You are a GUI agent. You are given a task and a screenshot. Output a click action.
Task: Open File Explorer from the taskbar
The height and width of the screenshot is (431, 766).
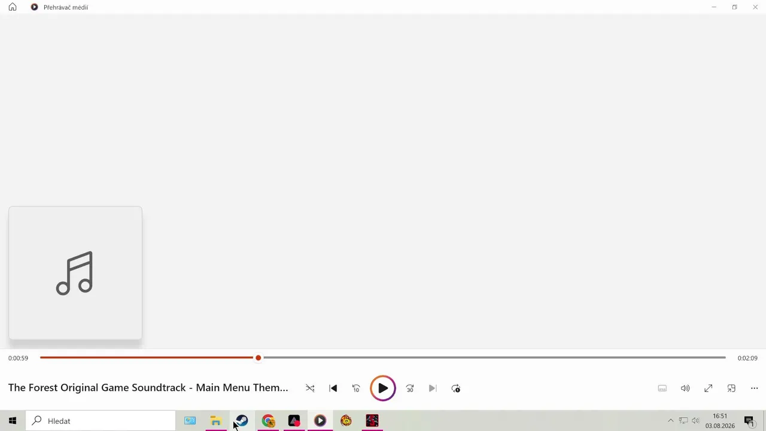click(215, 421)
